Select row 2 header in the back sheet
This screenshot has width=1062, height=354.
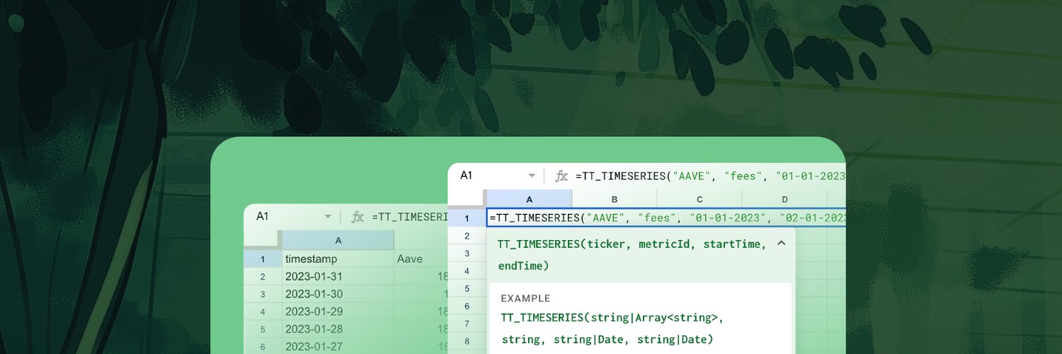coord(263,277)
